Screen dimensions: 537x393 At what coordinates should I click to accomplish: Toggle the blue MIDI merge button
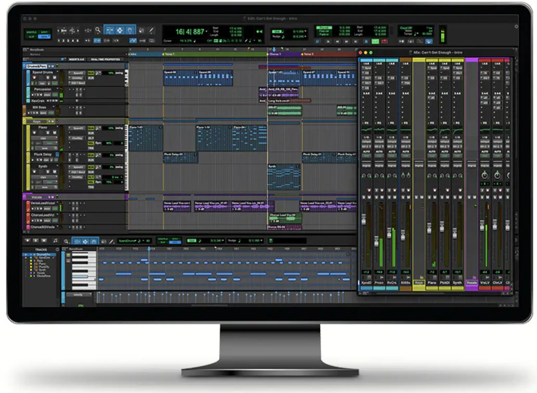coord(429,41)
